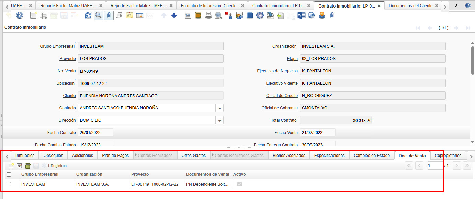Viewport: 475px width, 199px height.
Task: Open the Dirección dropdown arrow
Action: (219, 120)
